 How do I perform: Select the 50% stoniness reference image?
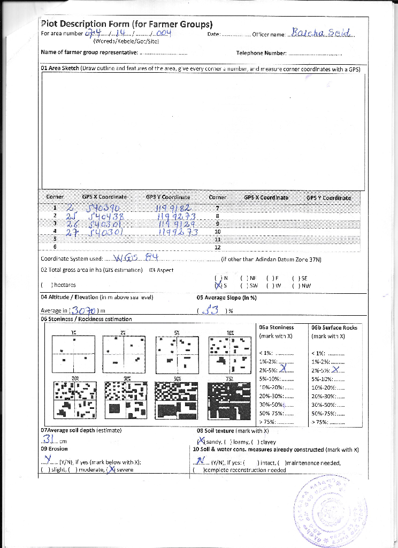tap(176, 400)
